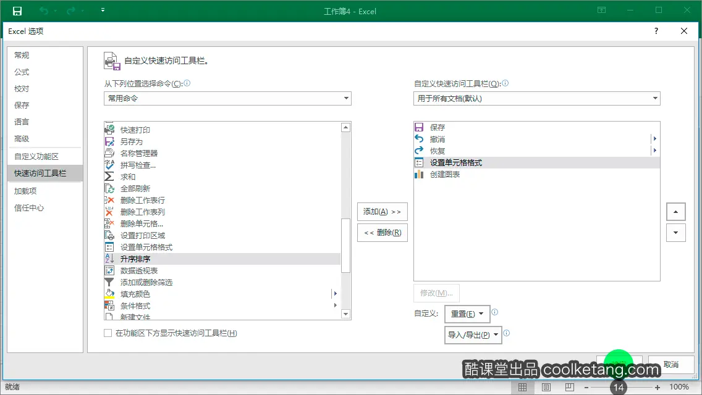Select 全部刷新 icon in command list

coord(109,188)
